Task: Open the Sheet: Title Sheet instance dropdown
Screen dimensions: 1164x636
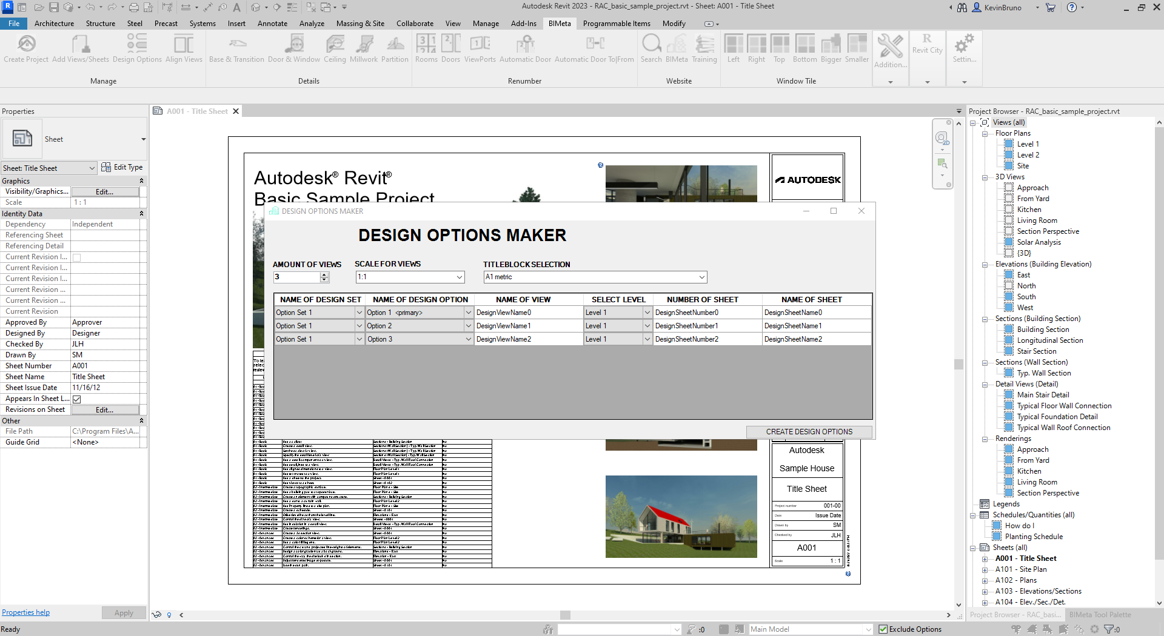Action: [49, 168]
